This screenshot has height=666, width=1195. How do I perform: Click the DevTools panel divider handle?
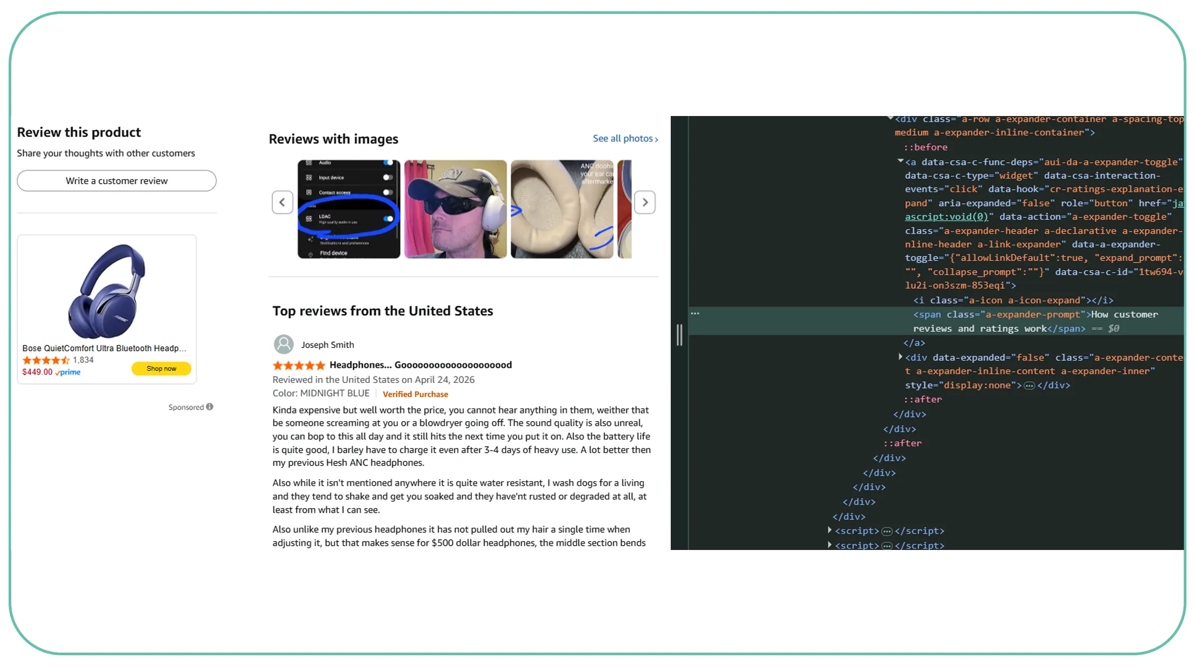click(x=679, y=335)
